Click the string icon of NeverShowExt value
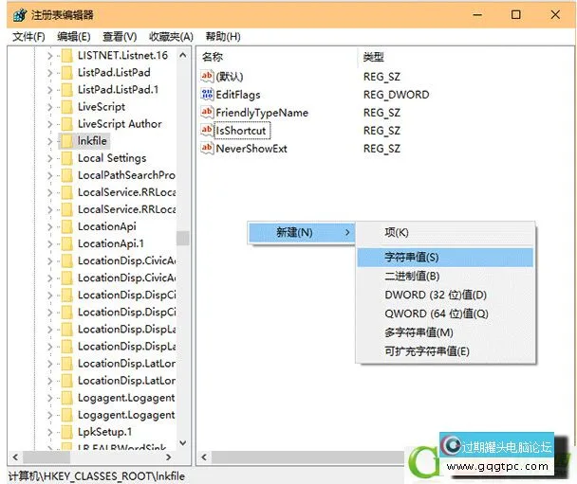Viewport: 577px width, 484px height. click(x=207, y=149)
